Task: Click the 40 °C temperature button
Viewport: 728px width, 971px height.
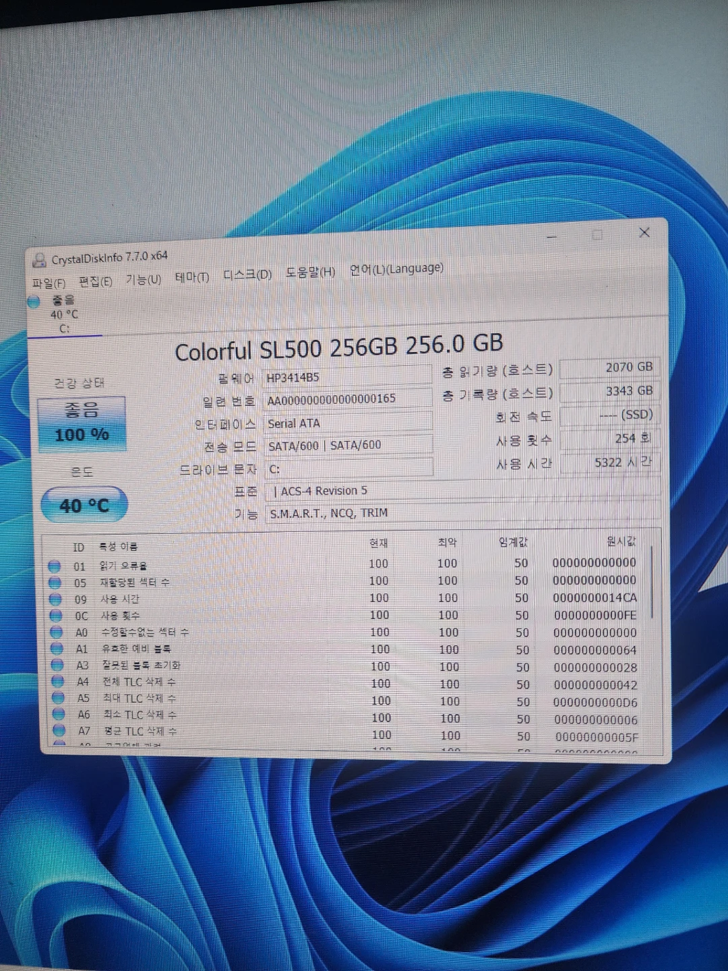Action: [x=84, y=505]
